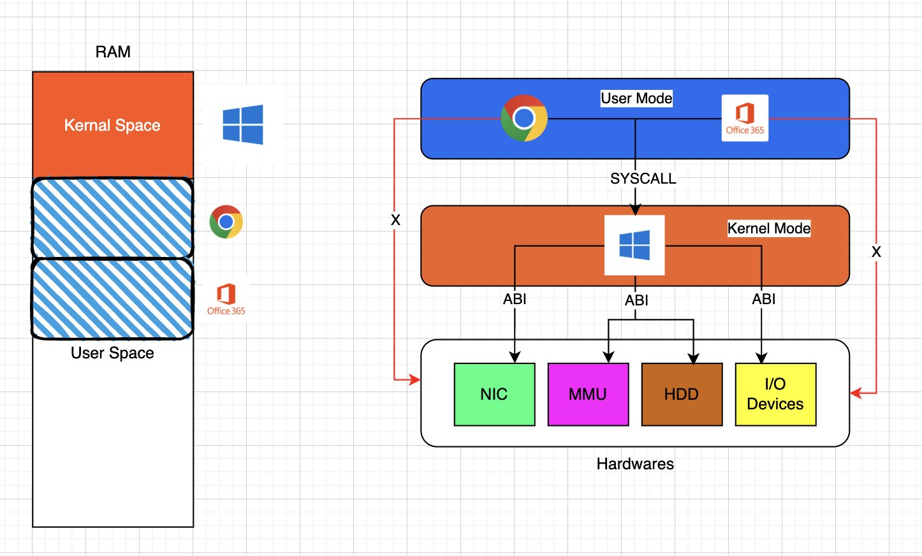Click the magenta MMU box

588,394
